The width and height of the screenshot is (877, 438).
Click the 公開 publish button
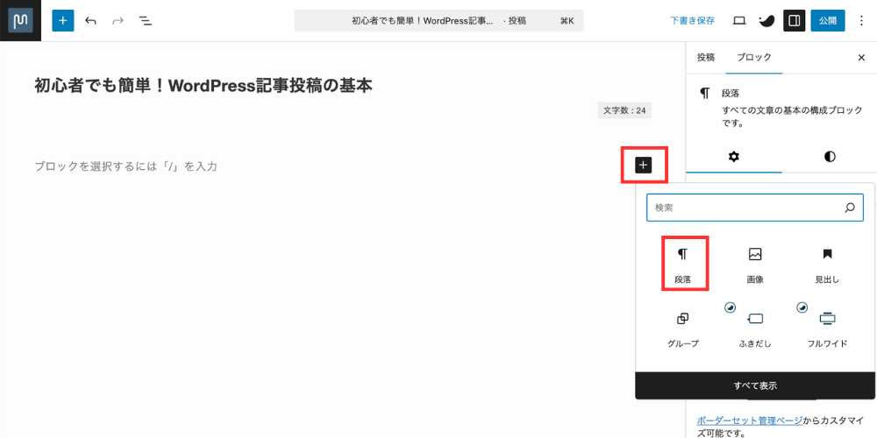827,20
